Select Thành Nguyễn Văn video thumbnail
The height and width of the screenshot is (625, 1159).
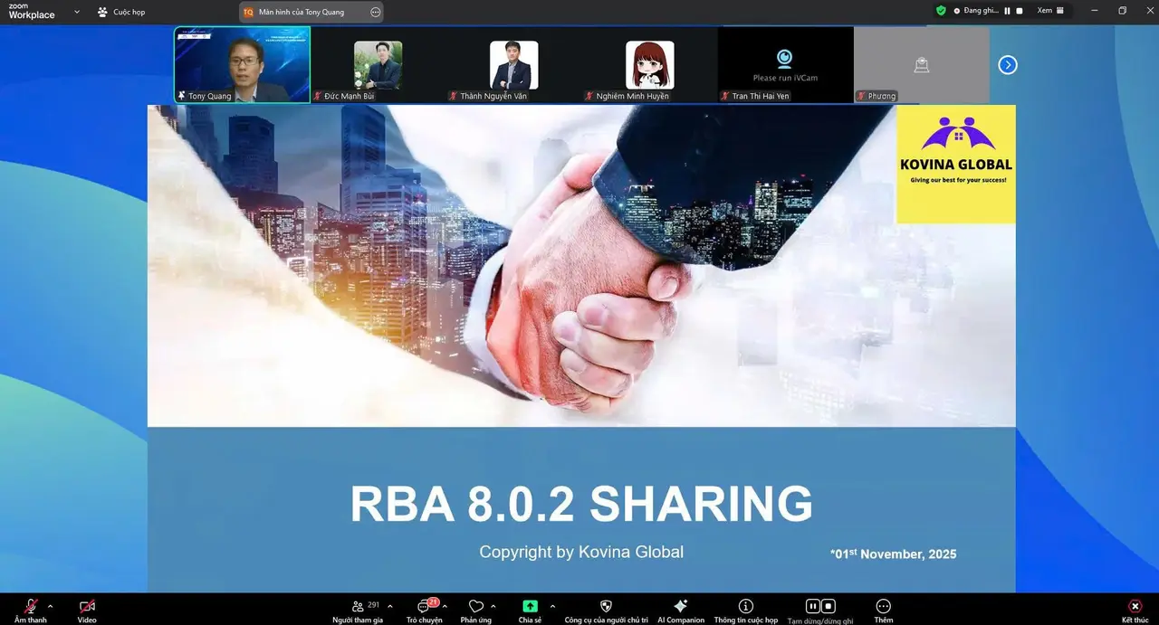pyautogui.click(x=513, y=64)
